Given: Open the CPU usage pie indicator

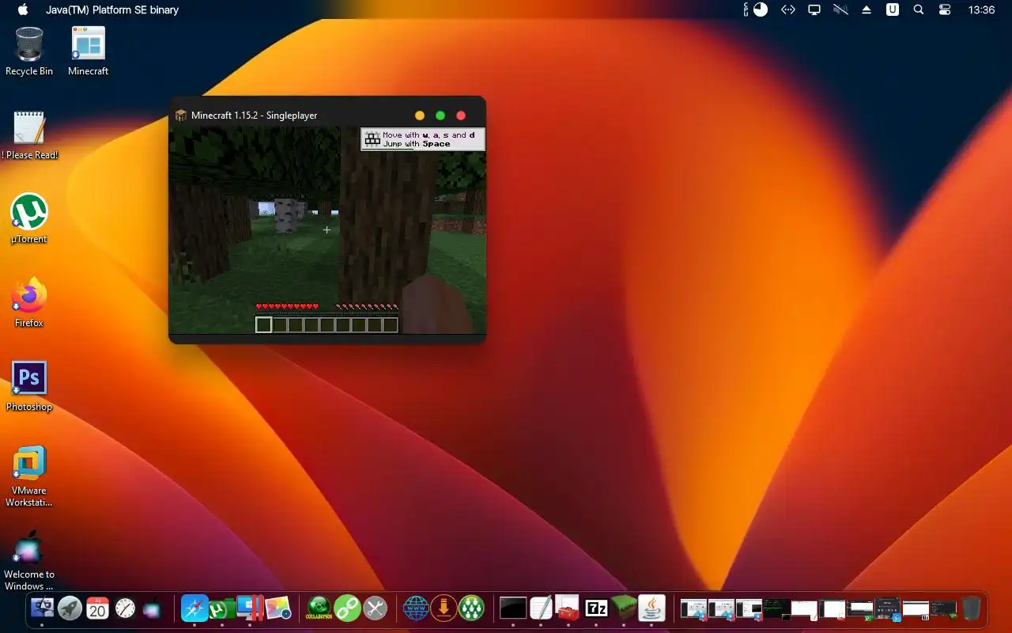Looking at the screenshot, I should click(x=760, y=9).
